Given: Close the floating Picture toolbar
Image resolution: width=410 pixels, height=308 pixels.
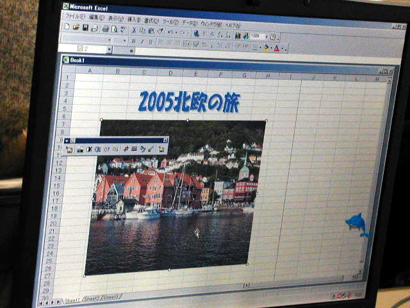Looking at the screenshot, I should (x=165, y=140).
